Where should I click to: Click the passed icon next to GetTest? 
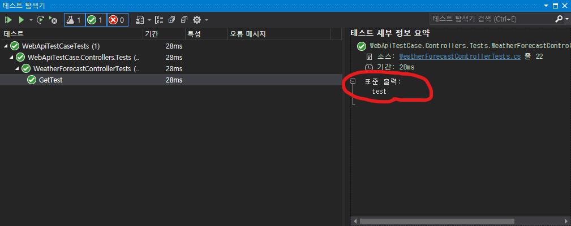click(x=32, y=80)
